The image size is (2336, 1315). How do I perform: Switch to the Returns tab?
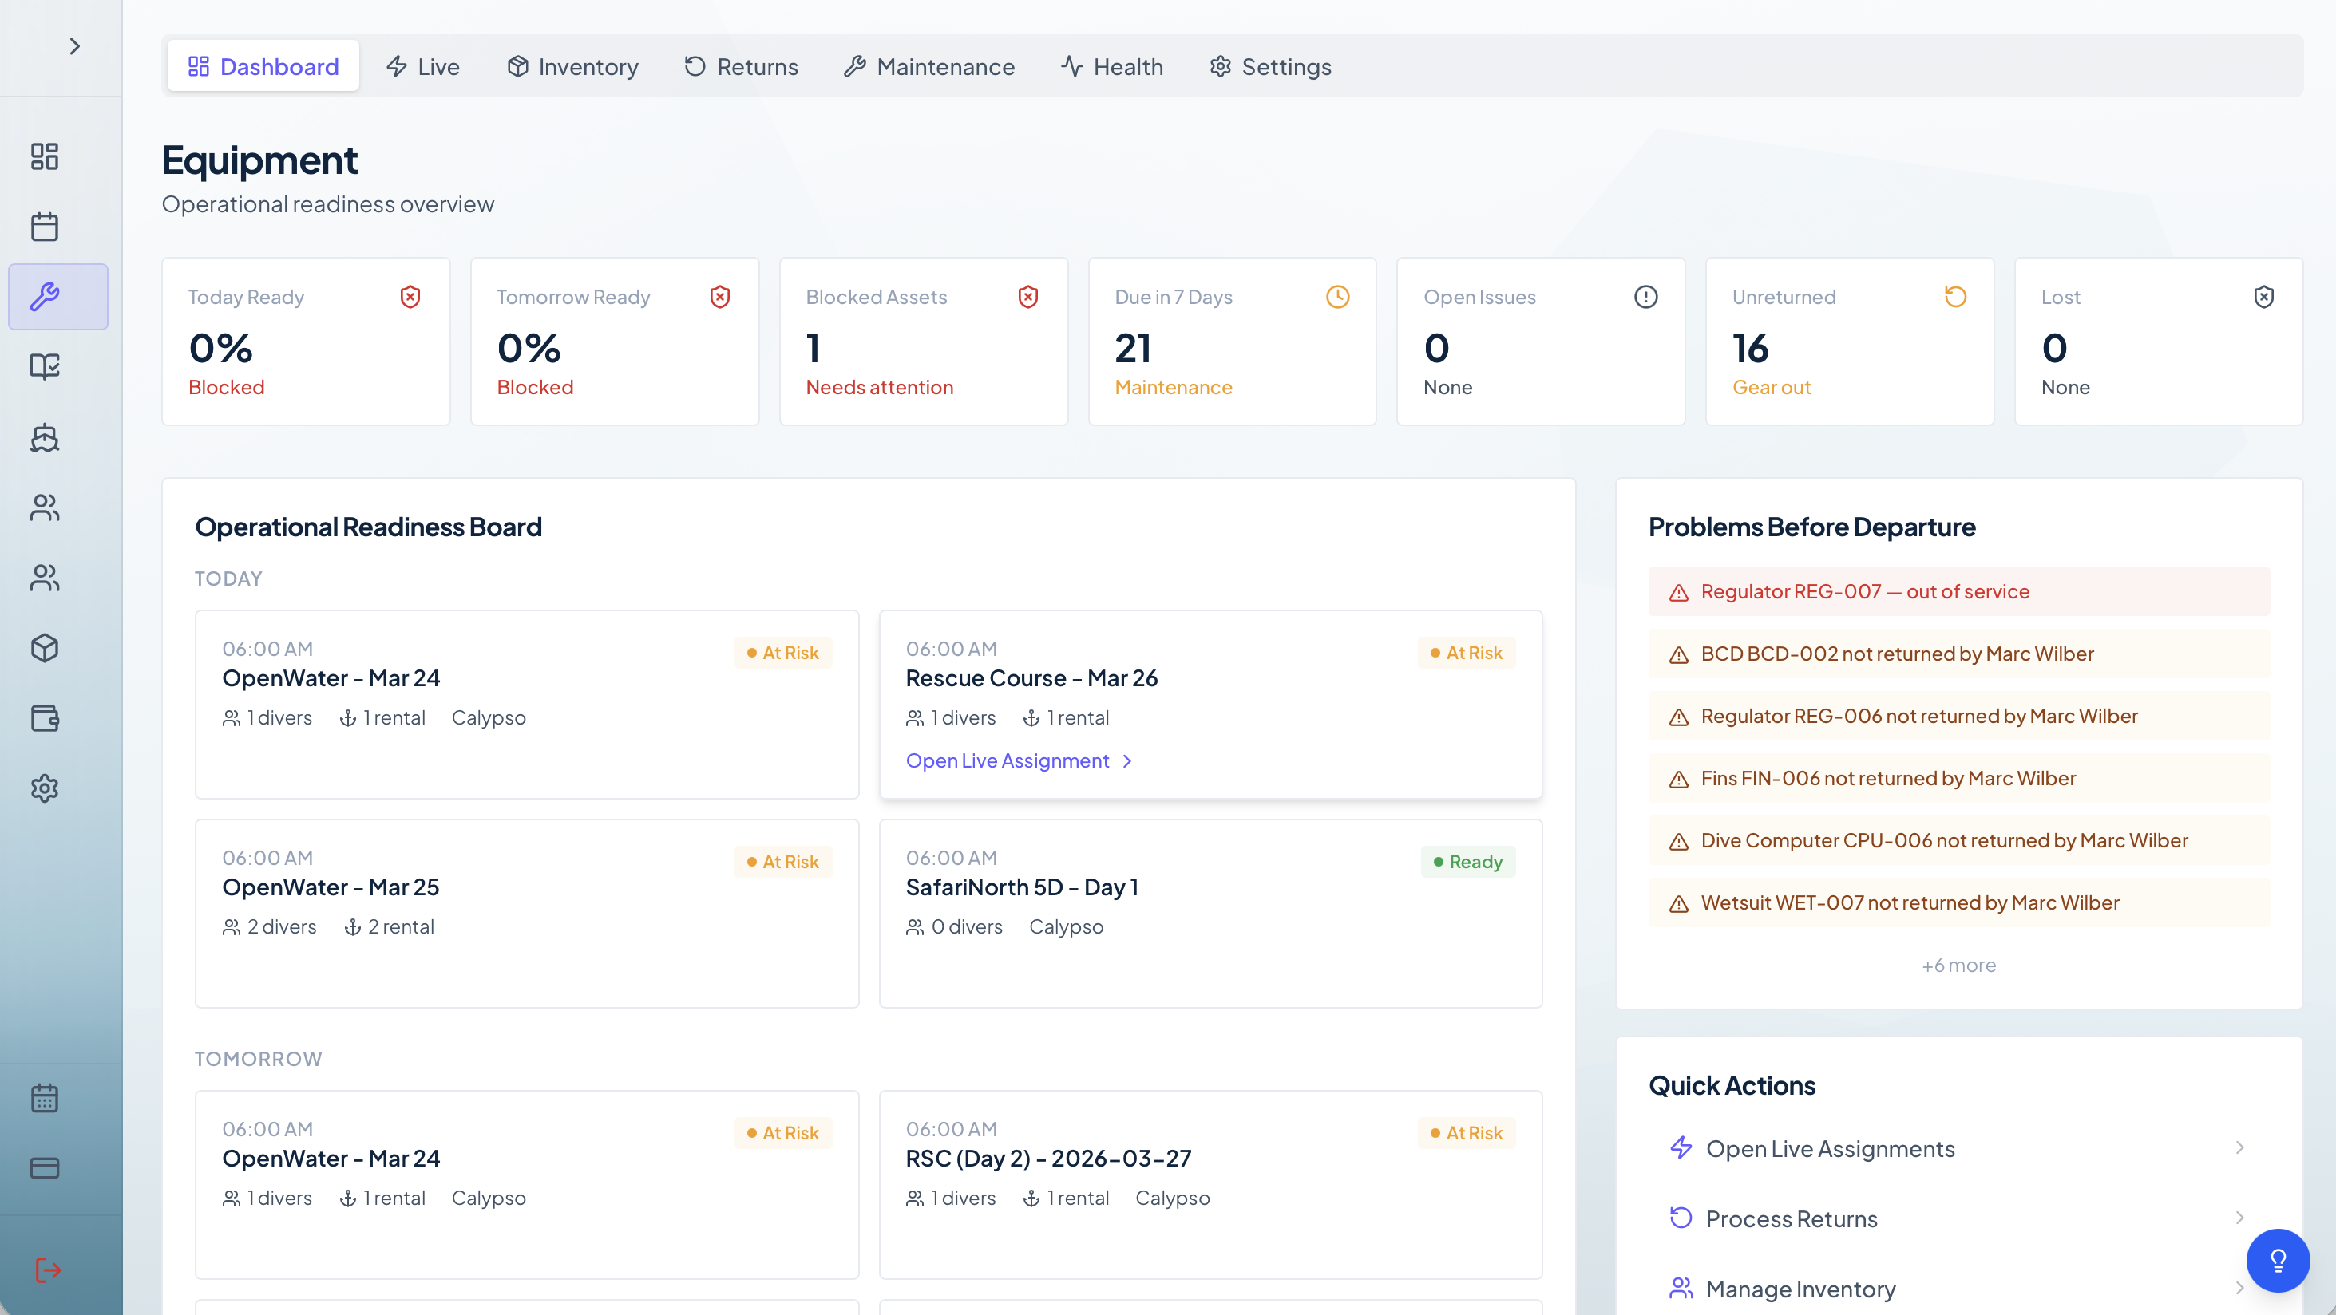tap(741, 66)
